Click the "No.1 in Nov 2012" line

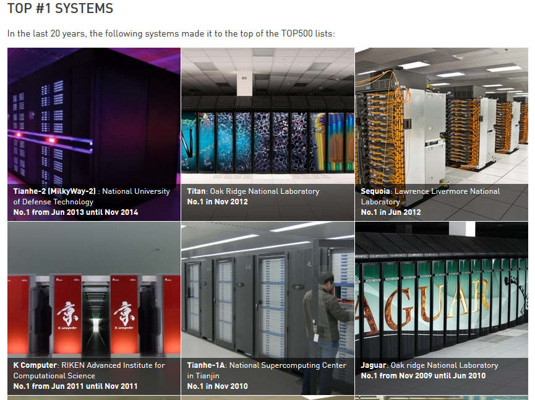click(x=217, y=202)
